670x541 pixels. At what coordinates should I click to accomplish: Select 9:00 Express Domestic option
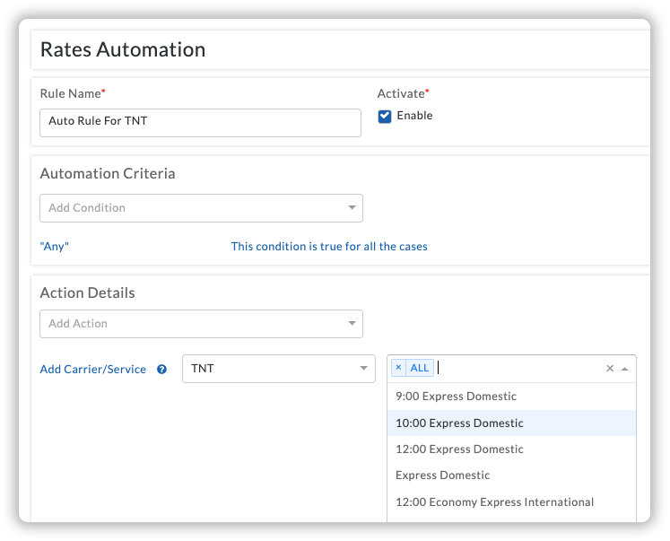click(x=511, y=397)
